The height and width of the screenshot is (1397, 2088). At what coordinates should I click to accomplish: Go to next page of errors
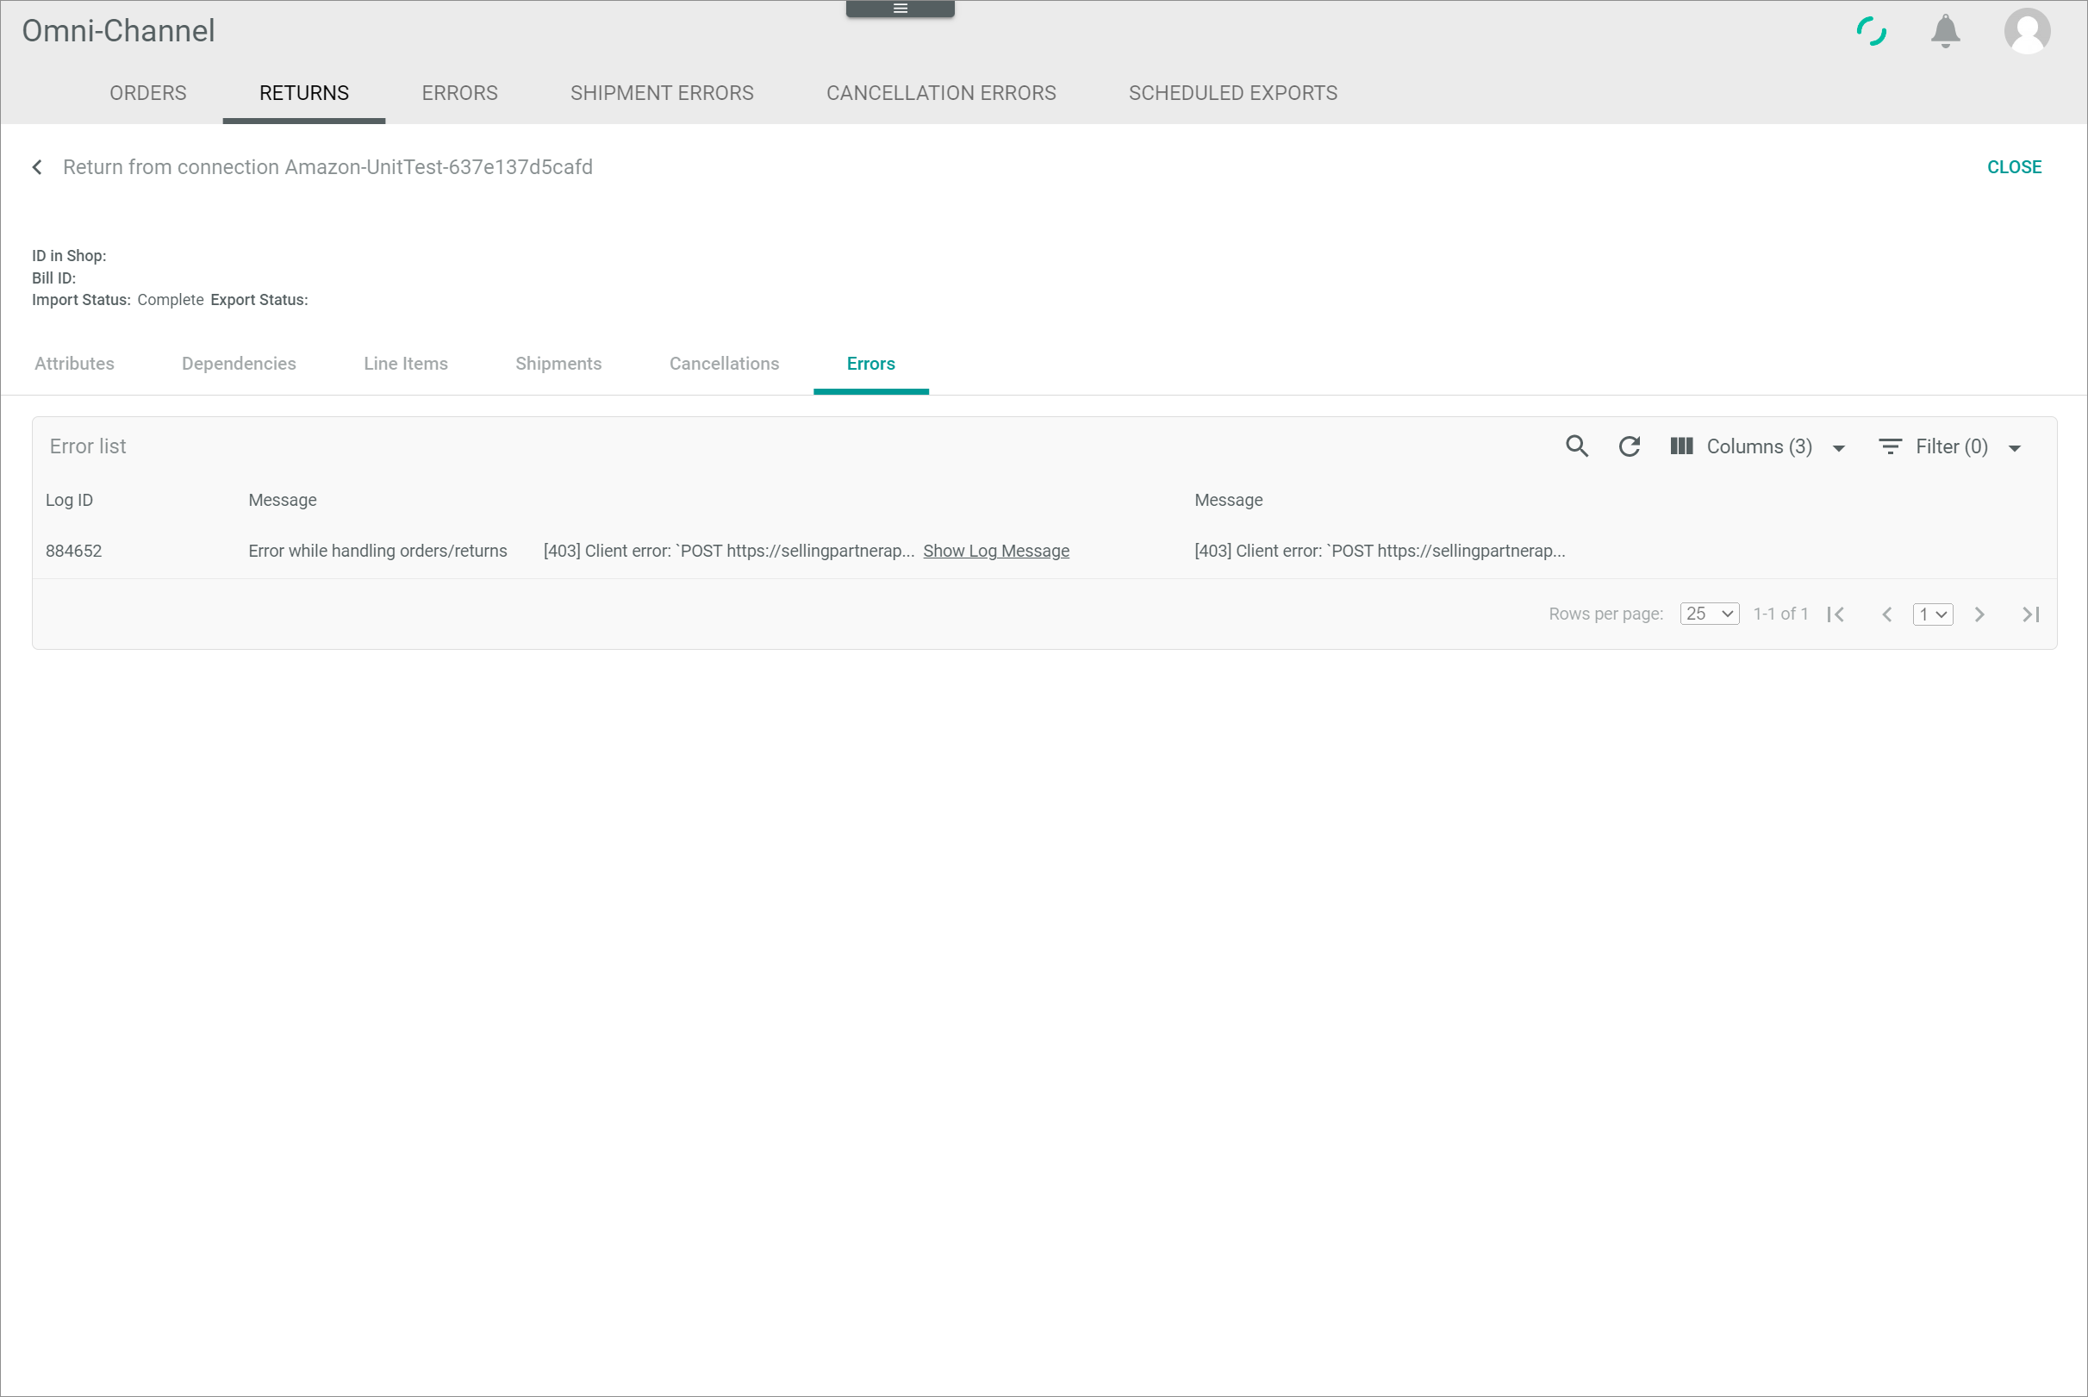[x=1979, y=614]
